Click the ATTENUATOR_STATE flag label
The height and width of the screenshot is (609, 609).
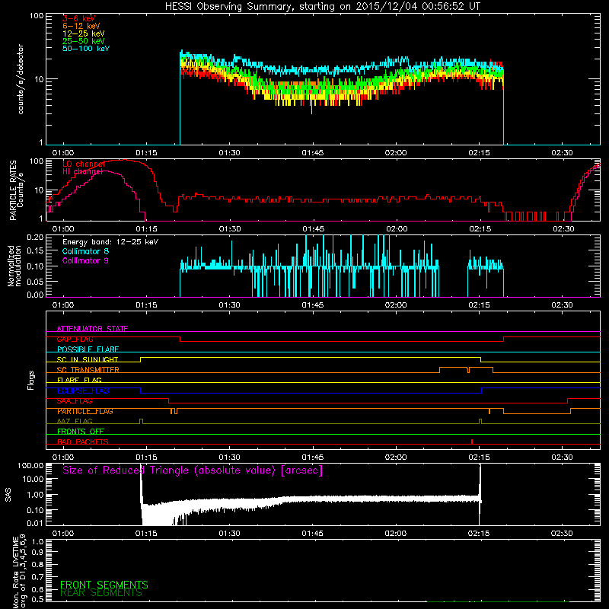(x=92, y=329)
